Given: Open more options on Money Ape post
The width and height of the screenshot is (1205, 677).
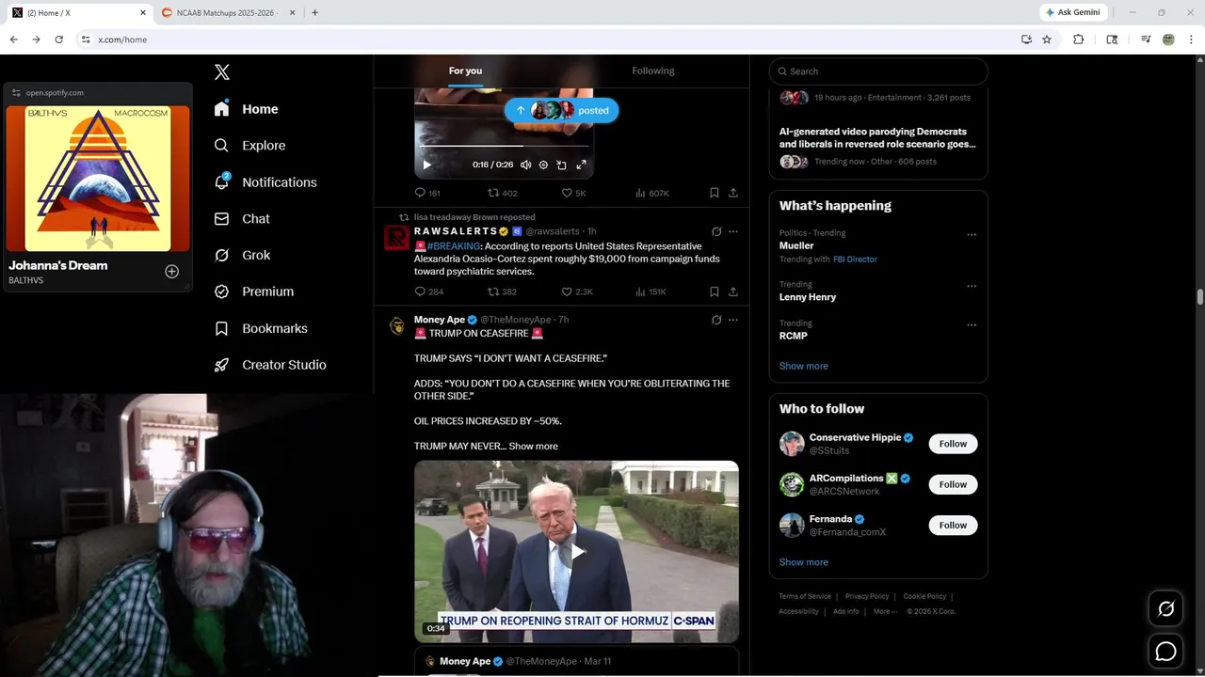Looking at the screenshot, I should pyautogui.click(x=733, y=320).
